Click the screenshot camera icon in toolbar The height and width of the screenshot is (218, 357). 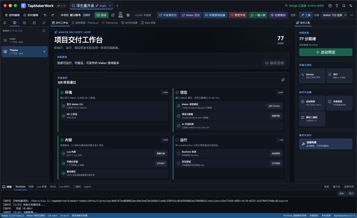[128, 15]
